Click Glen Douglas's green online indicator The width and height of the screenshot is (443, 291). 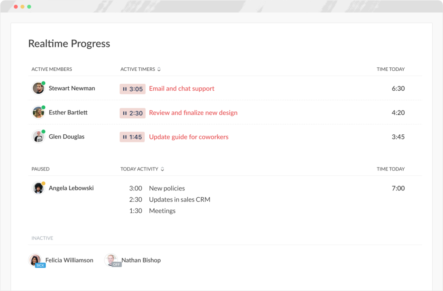tap(43, 132)
